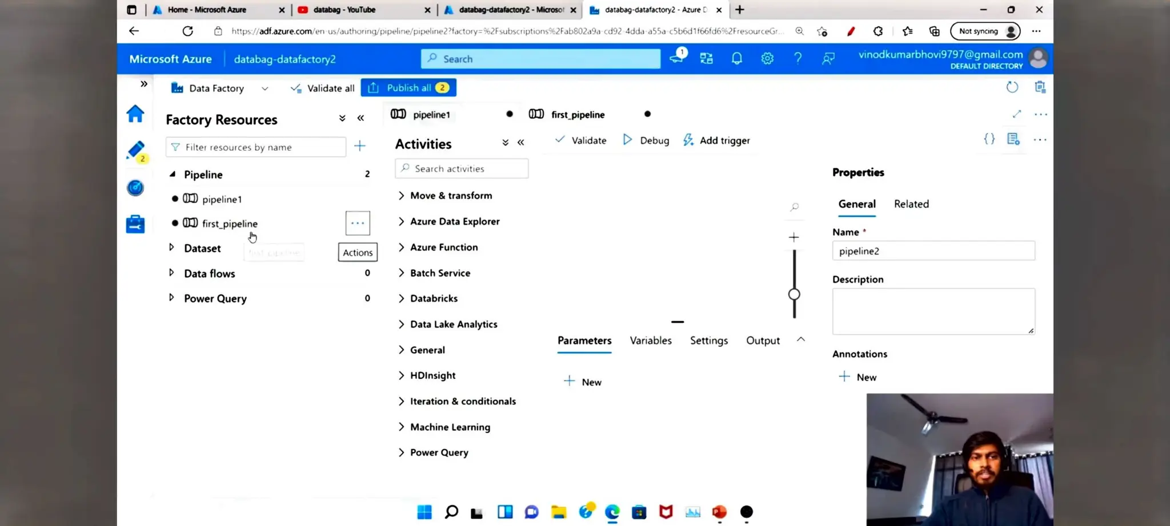Viewport: 1170px width, 526px height.
Task: Click Add trigger button
Action: (717, 140)
